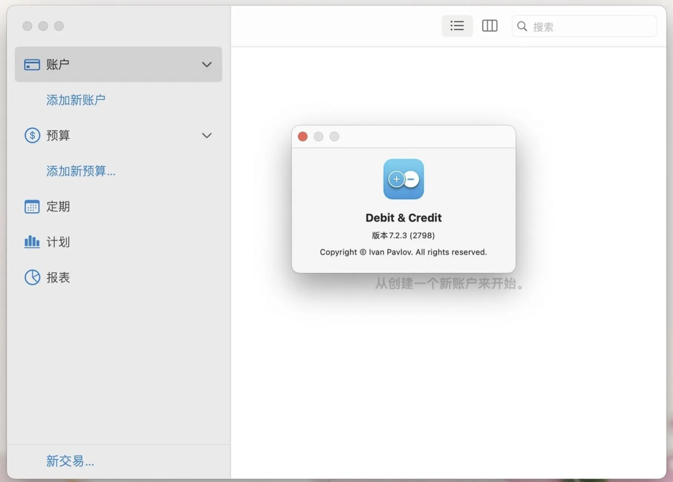This screenshot has height=482, width=673.
Task: Switch to column view in toolbar
Action: coord(490,26)
